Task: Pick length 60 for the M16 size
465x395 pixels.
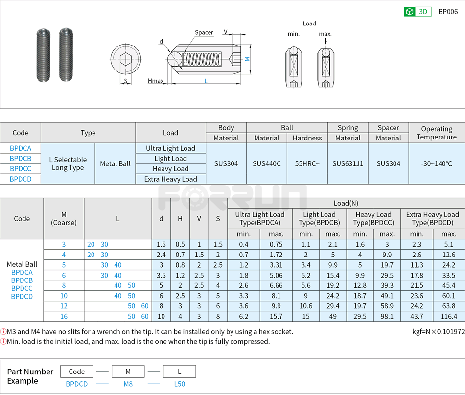Action: point(145,316)
